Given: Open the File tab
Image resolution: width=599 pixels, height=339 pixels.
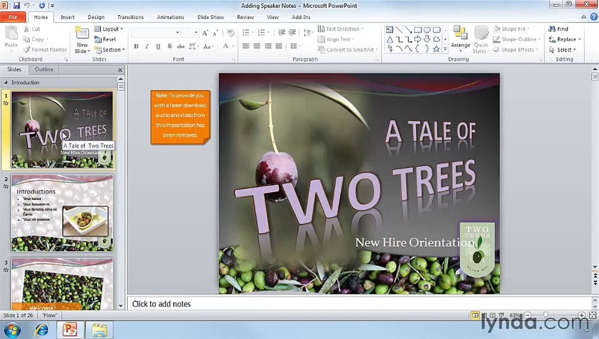Looking at the screenshot, I should click(13, 17).
